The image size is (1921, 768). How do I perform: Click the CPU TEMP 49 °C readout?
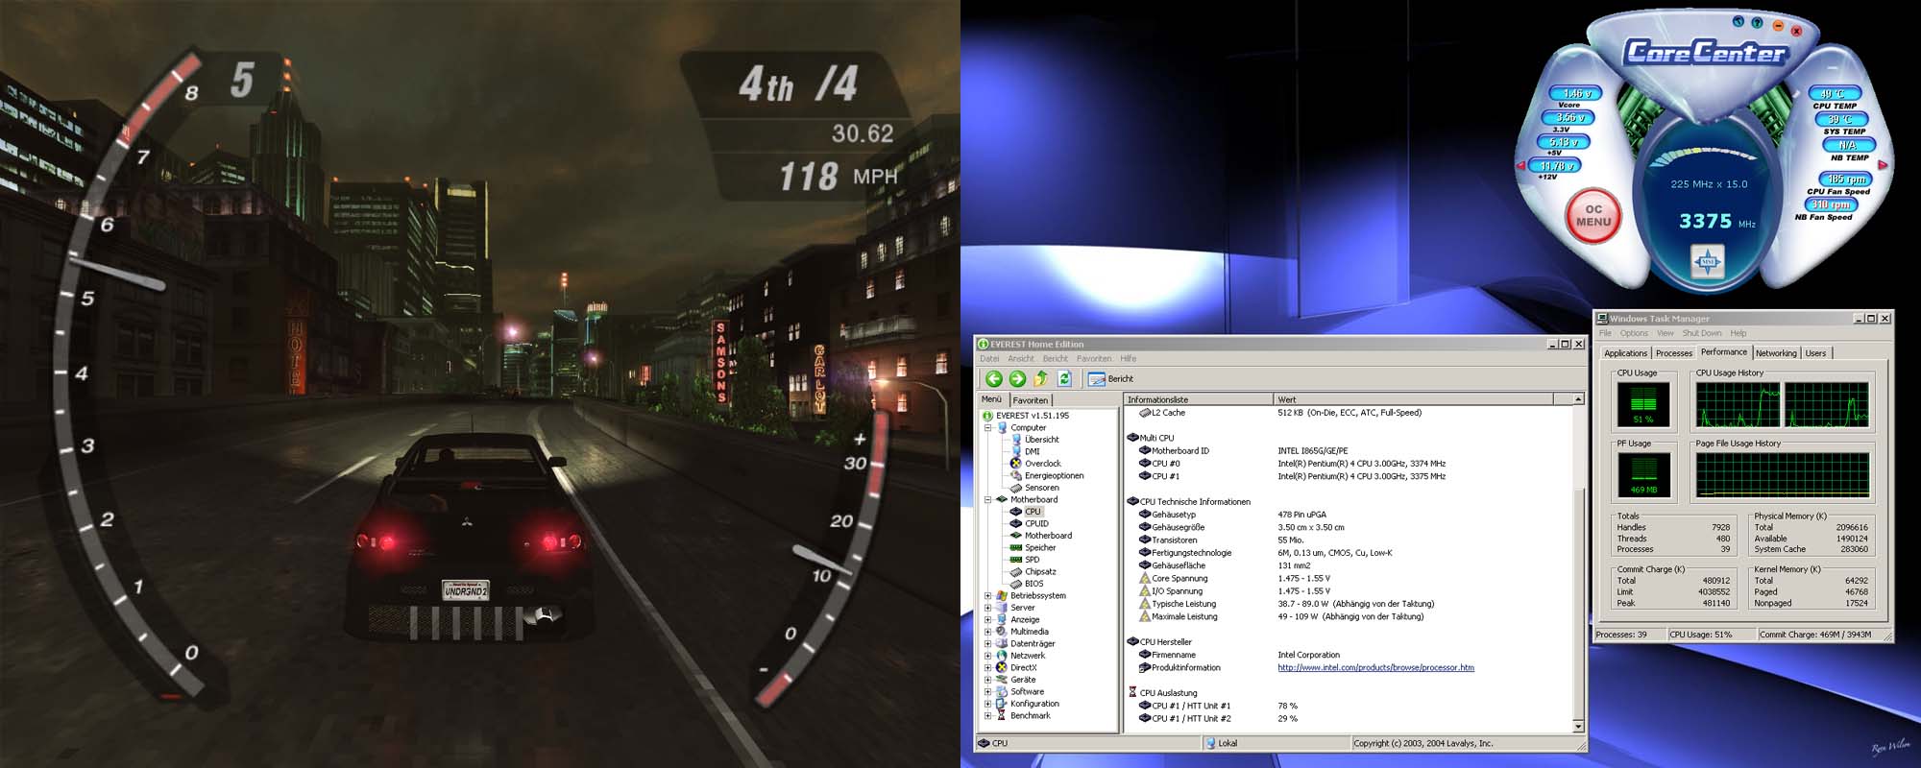(x=1834, y=94)
